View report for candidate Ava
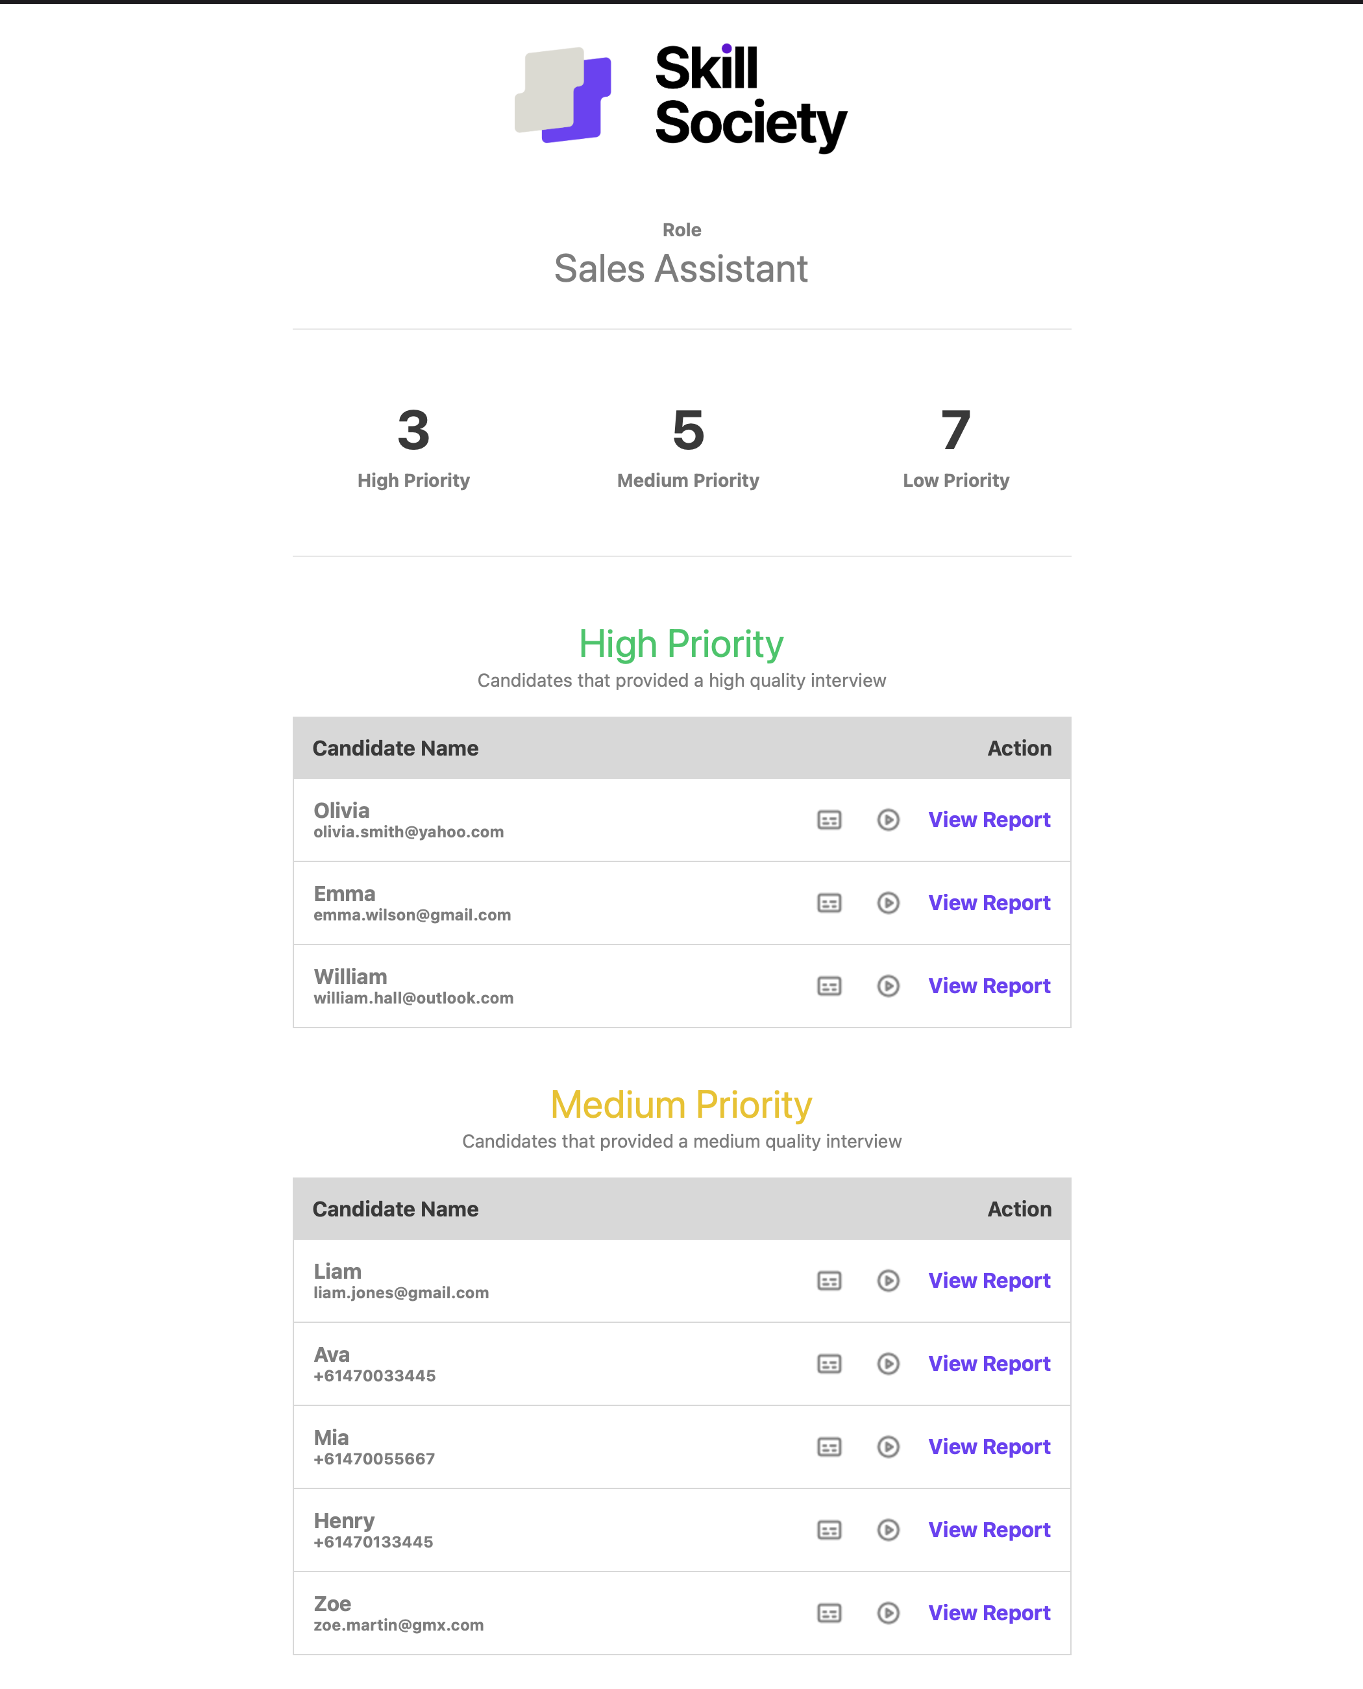This screenshot has height=1689, width=1363. [988, 1364]
